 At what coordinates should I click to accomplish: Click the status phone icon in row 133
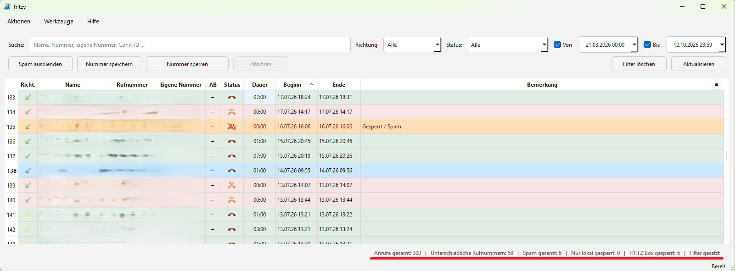pyautogui.click(x=232, y=97)
